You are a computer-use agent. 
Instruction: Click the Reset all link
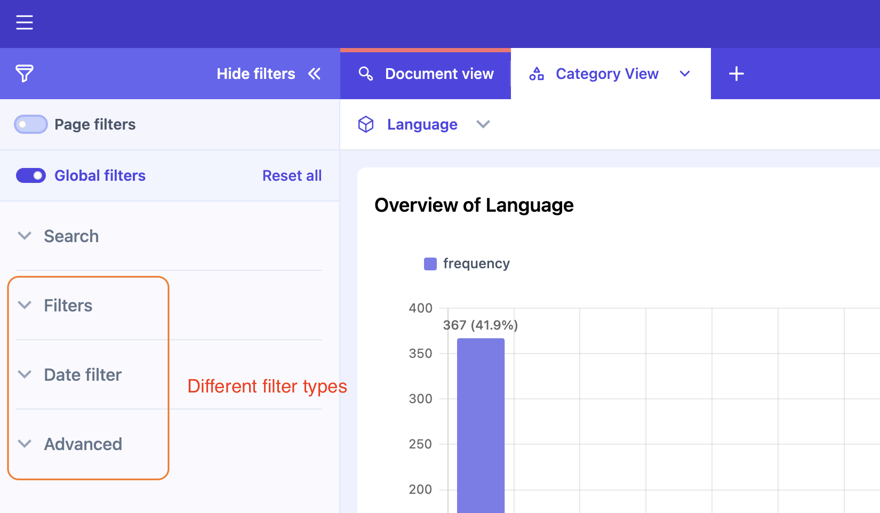point(292,175)
